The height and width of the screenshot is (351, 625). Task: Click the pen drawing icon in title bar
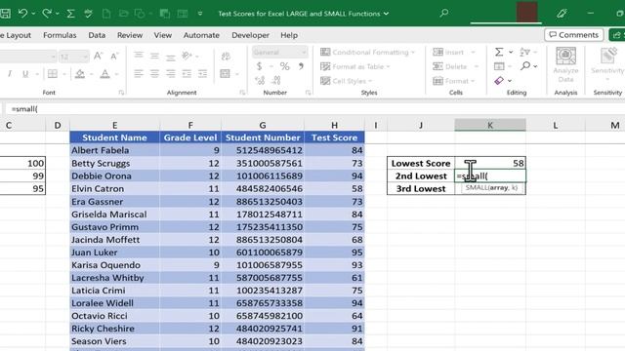562,14
